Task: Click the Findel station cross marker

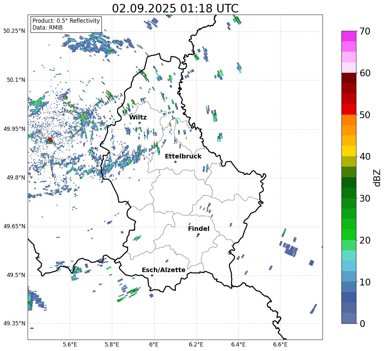Action: 198,234
